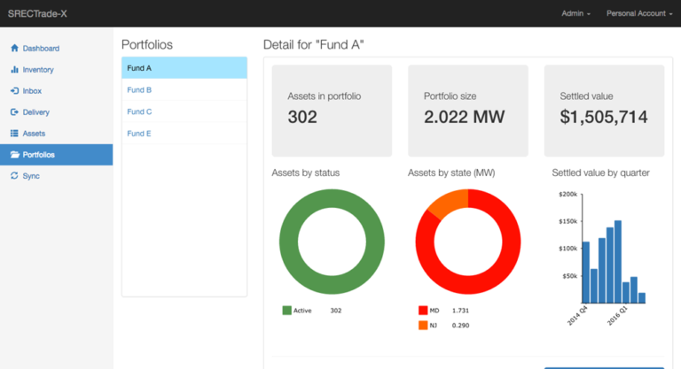
Task: Open the Fund C portfolio
Action: click(x=139, y=111)
